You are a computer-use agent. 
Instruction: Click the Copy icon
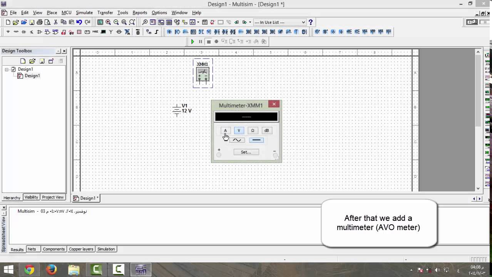64,22
